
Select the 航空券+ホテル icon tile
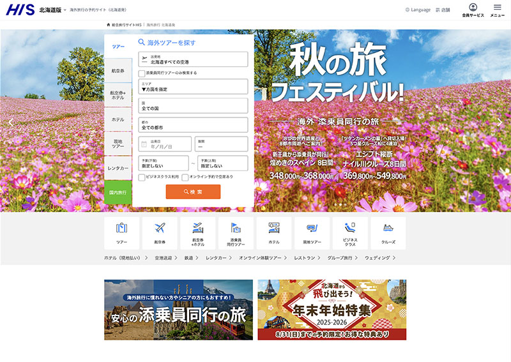(198, 232)
